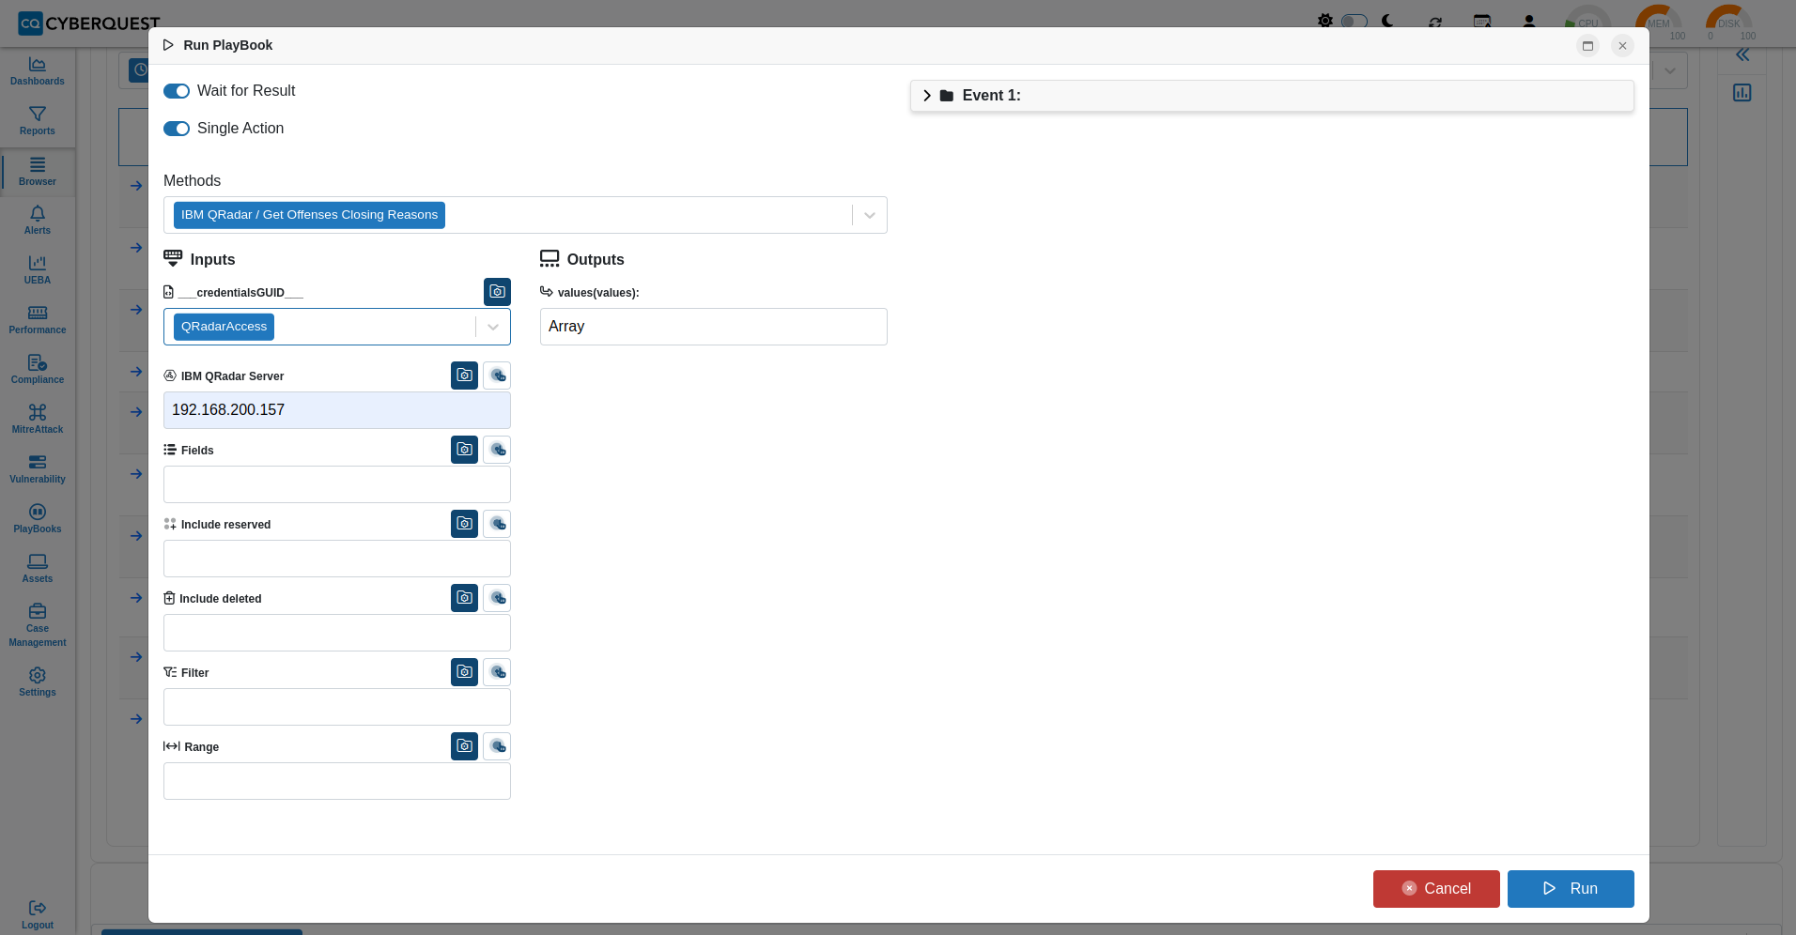
Task: Open the user profile icon in header
Action: 1529,21
